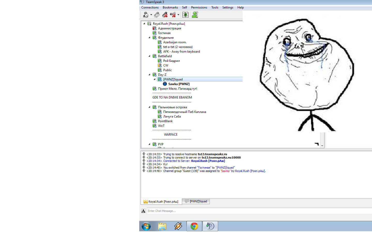
Task: Open the contacts manager toolbar icon
Action: point(195,15)
